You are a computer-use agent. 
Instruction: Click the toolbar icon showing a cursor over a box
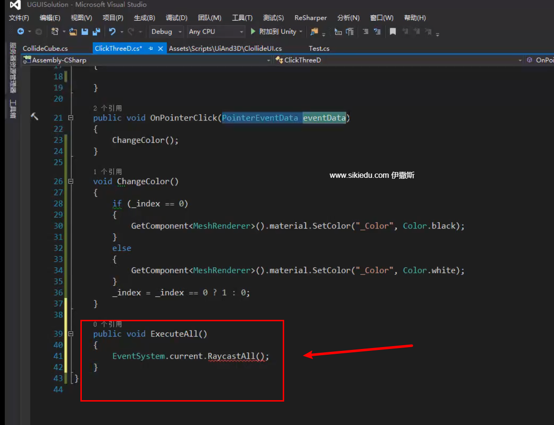pos(338,32)
